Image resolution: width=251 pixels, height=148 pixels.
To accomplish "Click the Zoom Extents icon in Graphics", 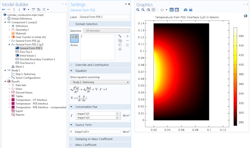I will click(153, 10).
